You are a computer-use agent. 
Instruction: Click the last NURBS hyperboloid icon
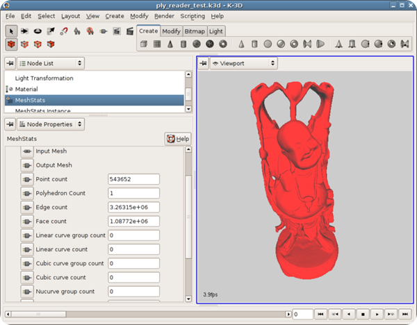click(404, 44)
